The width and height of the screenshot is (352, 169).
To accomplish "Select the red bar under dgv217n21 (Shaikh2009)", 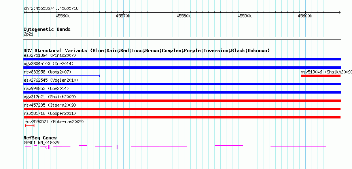I will (x=182, y=101).
